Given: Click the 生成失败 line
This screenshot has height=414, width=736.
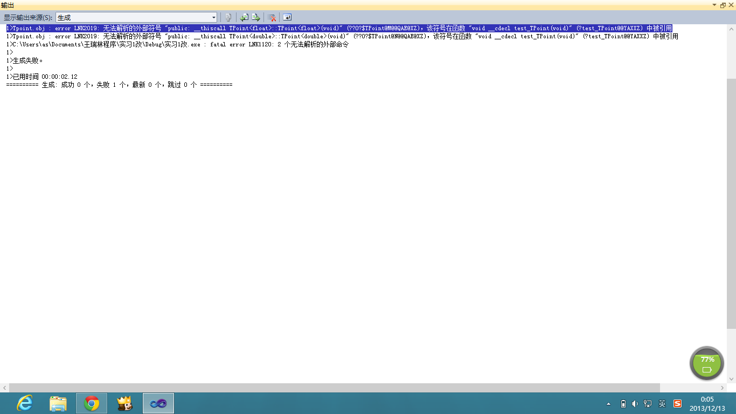Looking at the screenshot, I should tap(24, 60).
